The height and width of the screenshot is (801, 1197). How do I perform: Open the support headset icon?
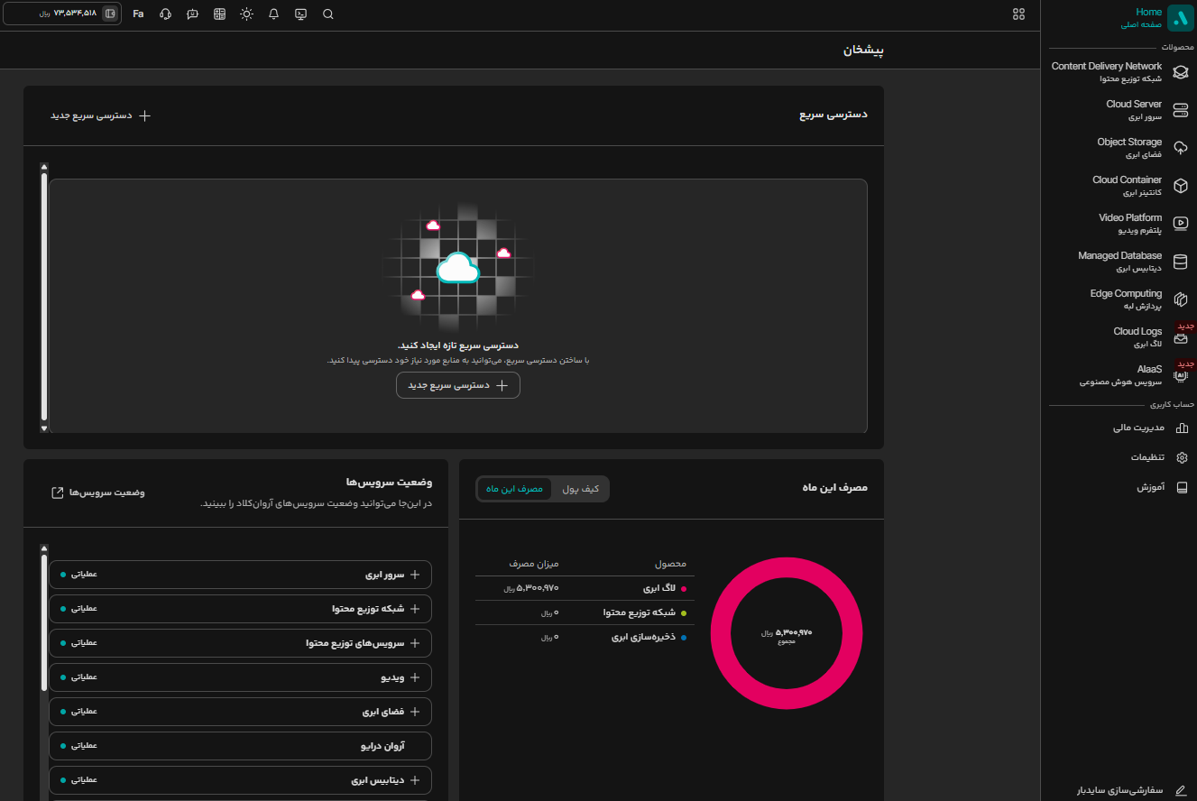pyautogui.click(x=165, y=14)
